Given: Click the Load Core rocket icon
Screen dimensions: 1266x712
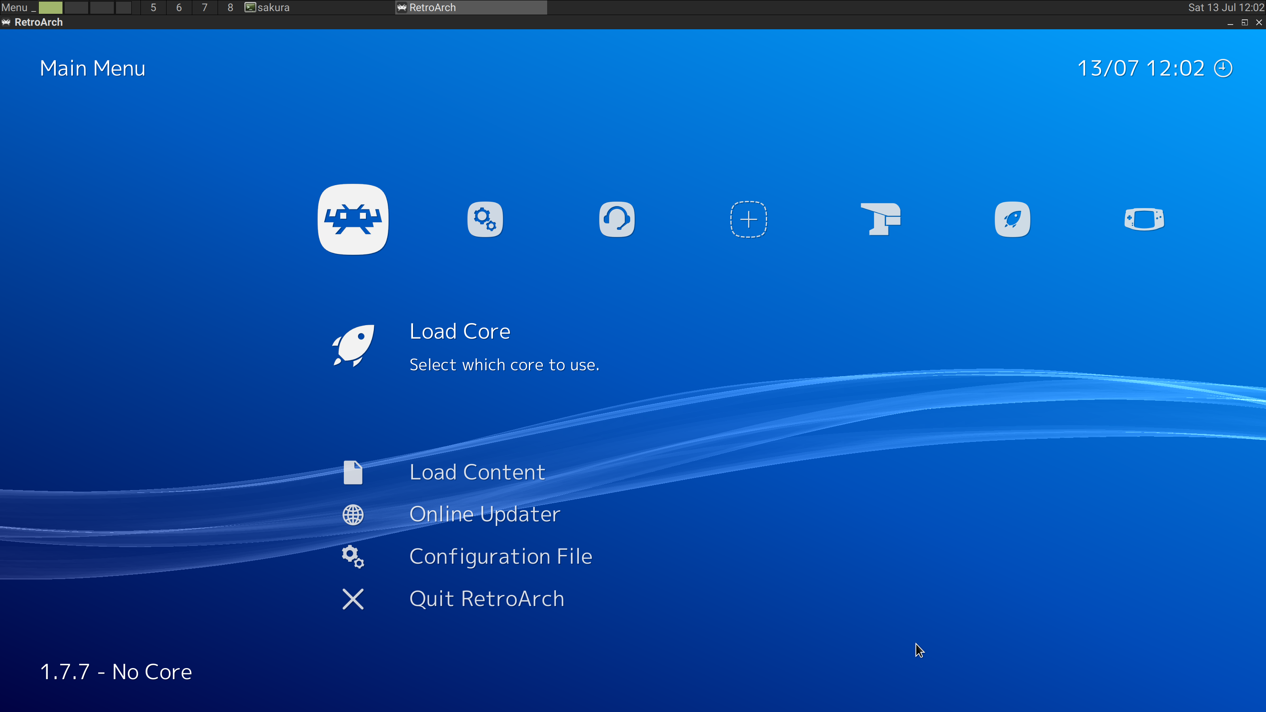Looking at the screenshot, I should coord(353,345).
